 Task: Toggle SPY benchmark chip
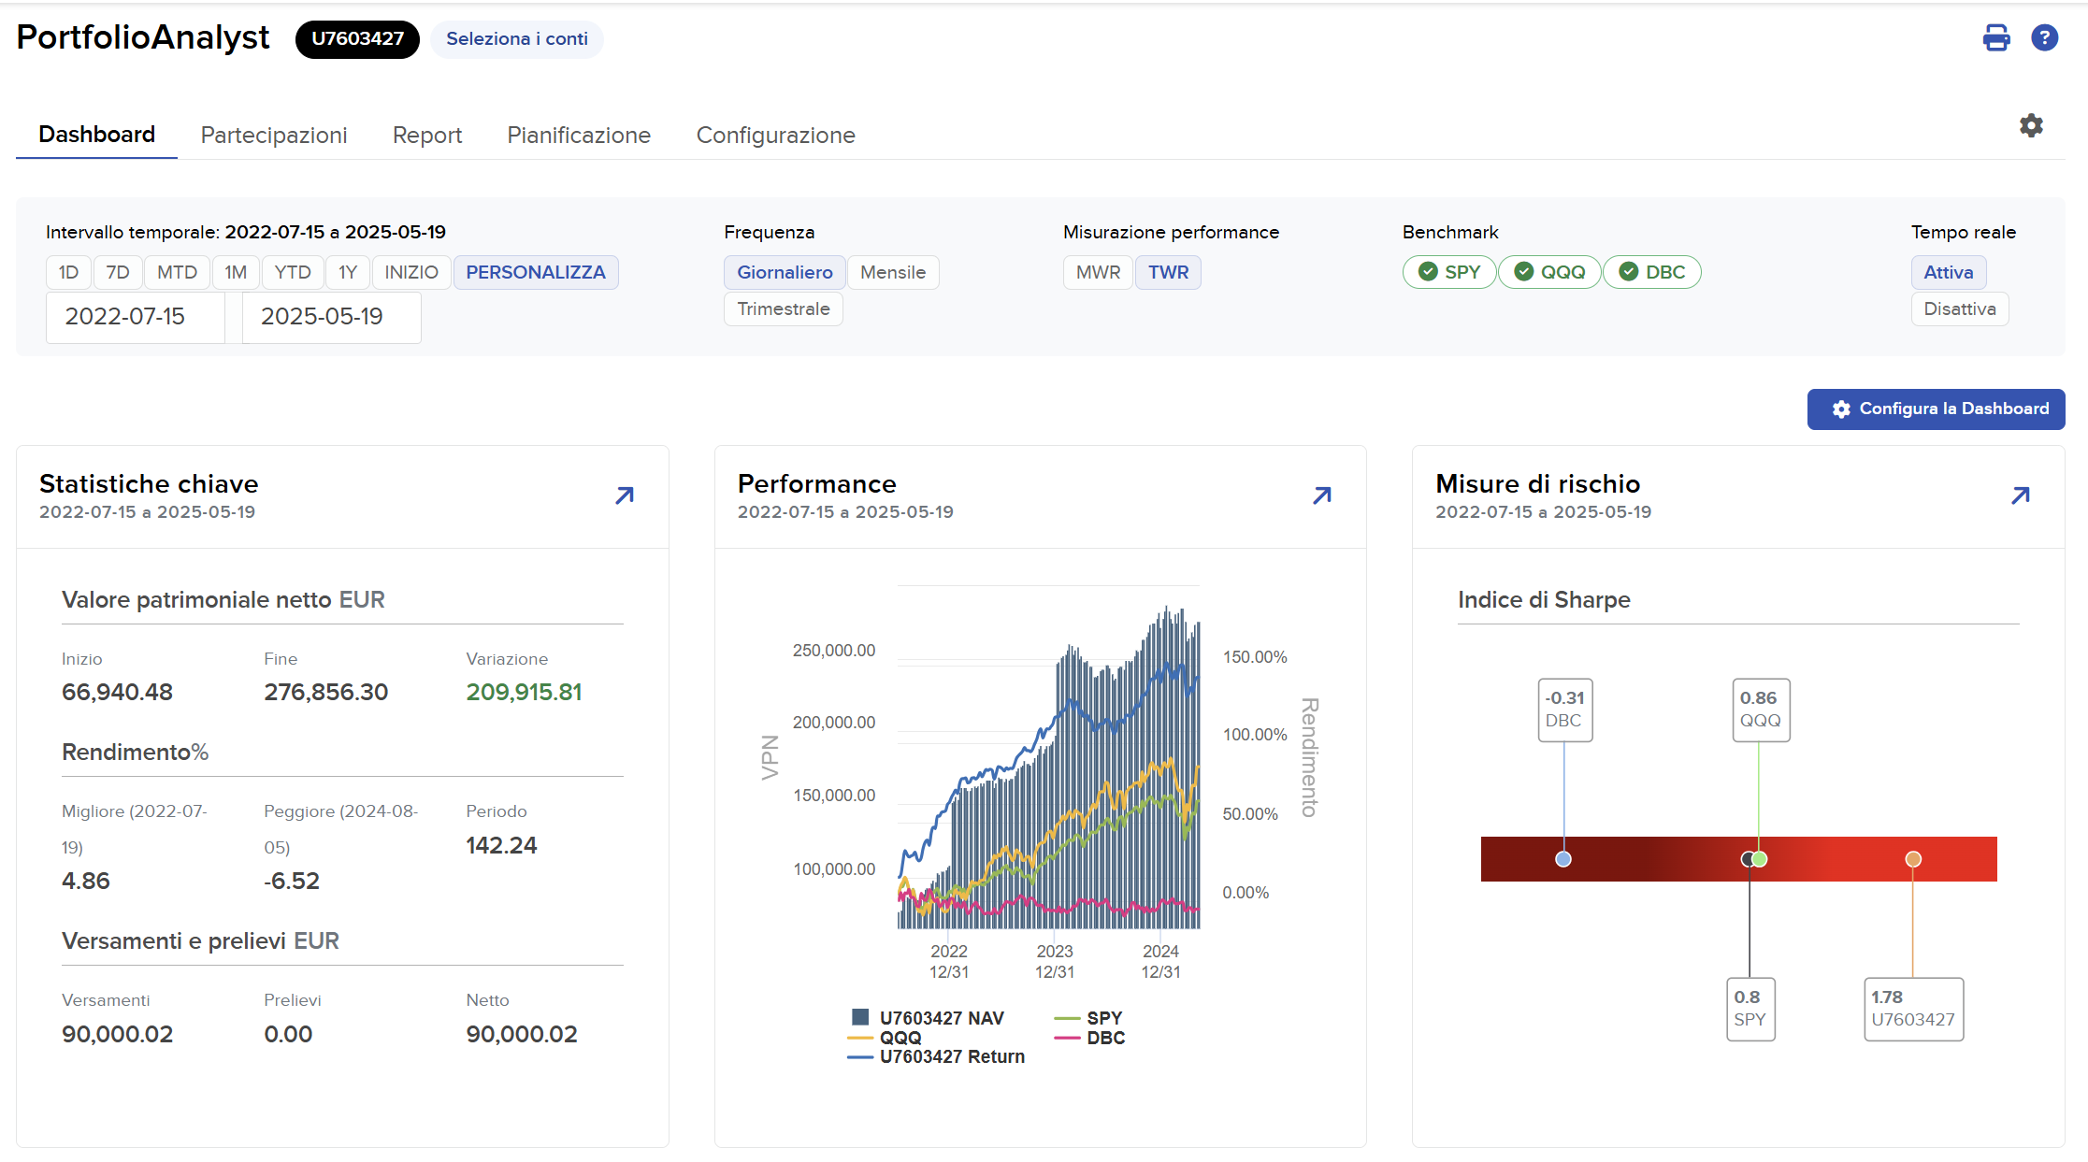pyautogui.click(x=1449, y=272)
